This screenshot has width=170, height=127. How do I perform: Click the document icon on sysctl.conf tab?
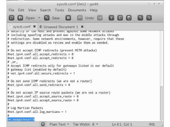pos(10,27)
